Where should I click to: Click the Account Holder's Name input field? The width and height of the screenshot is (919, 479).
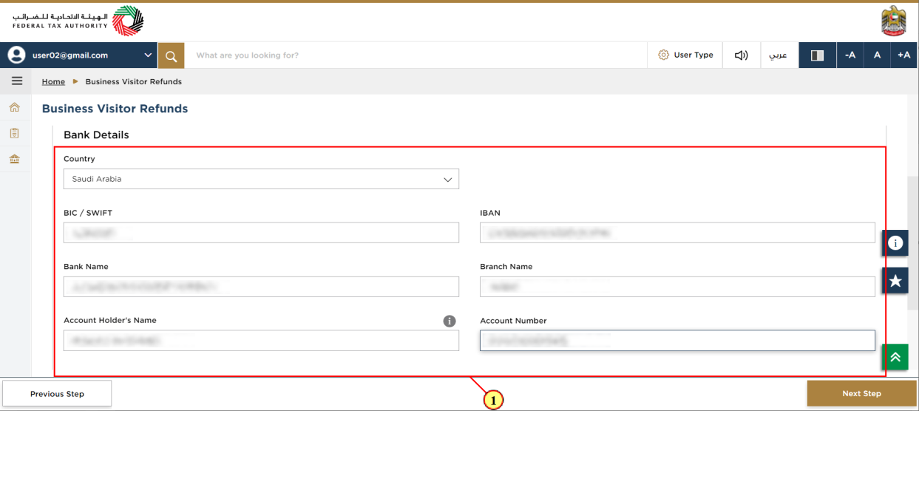pos(261,340)
